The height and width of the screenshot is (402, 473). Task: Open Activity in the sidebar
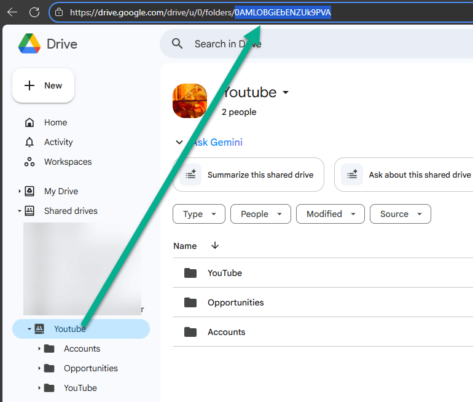(x=58, y=142)
